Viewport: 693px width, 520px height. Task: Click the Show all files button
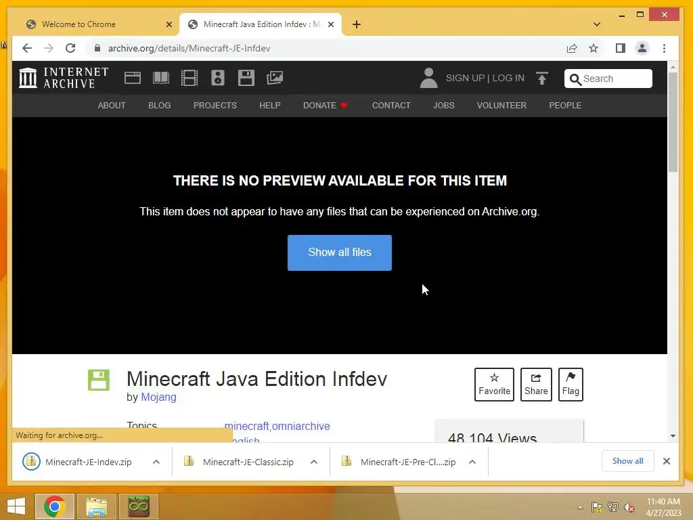(340, 253)
